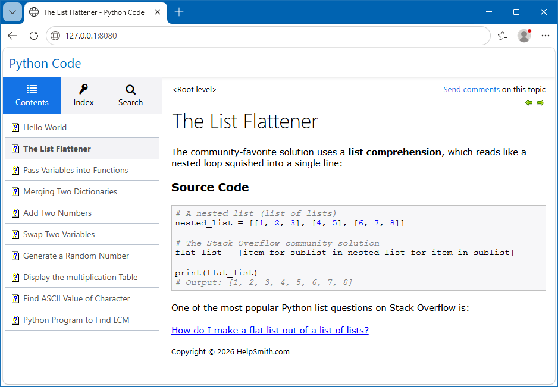Click the Python Code header title
558x387 pixels.
(x=45, y=64)
